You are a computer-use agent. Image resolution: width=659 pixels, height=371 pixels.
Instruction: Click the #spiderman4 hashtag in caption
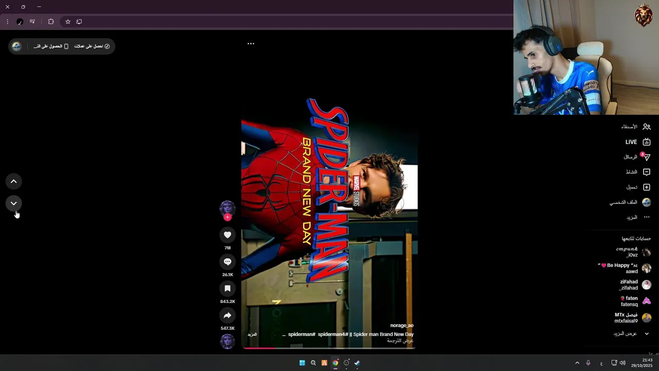333,334
